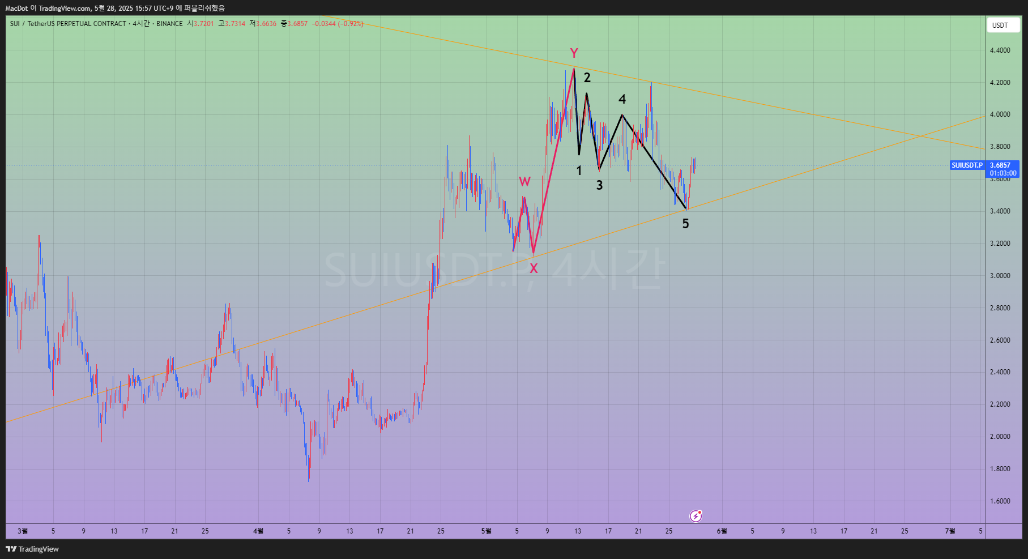The height and width of the screenshot is (559, 1028).
Task: Click the lightning event icon above the date axis
Action: pos(696,516)
